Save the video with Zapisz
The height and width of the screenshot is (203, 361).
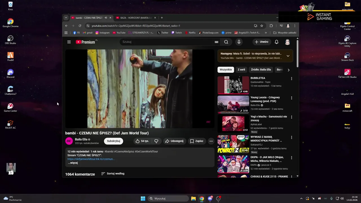(x=197, y=141)
